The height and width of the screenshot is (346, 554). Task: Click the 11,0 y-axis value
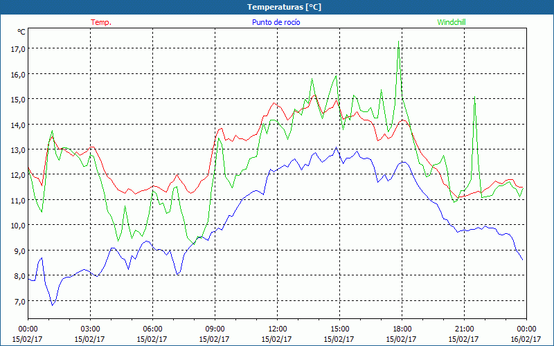tap(18, 201)
